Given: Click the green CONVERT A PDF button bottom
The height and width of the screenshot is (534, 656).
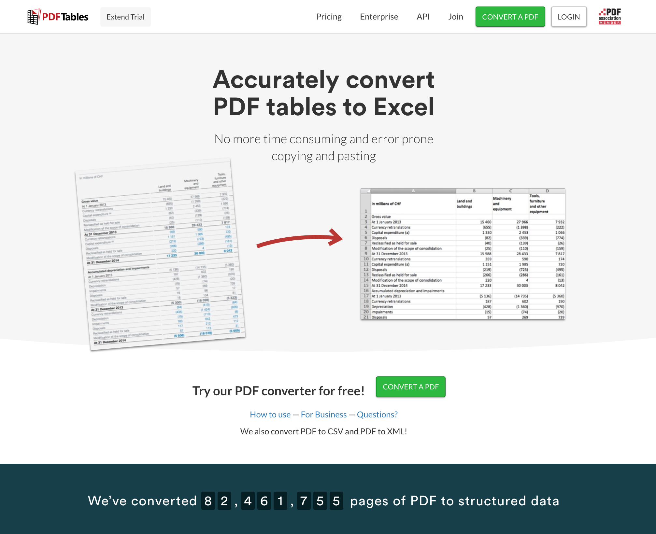Looking at the screenshot, I should point(410,386).
